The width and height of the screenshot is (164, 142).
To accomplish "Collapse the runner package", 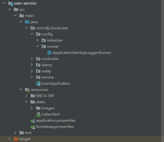I will [37, 47].
